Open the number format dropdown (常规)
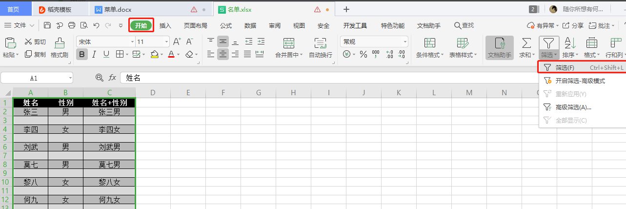 click(374, 42)
